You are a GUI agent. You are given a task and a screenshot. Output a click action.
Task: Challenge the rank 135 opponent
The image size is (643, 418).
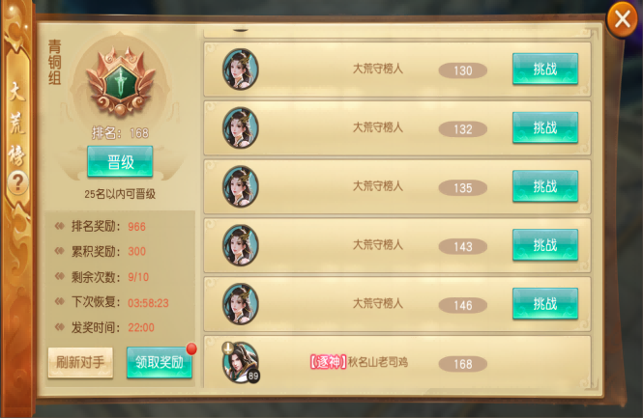tap(545, 186)
